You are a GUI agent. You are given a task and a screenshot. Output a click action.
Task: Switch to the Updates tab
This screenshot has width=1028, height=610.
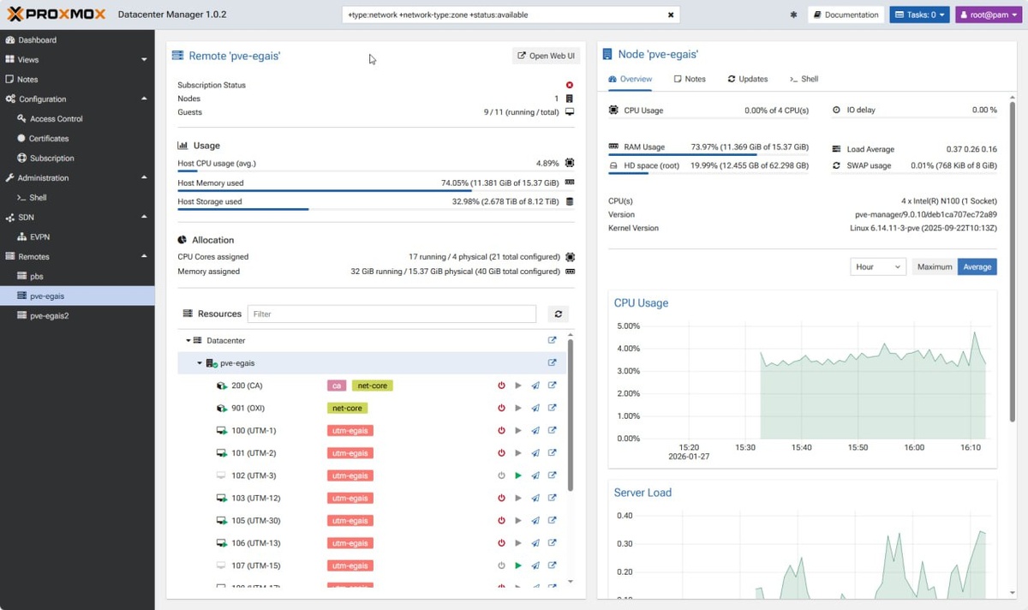pyautogui.click(x=748, y=79)
